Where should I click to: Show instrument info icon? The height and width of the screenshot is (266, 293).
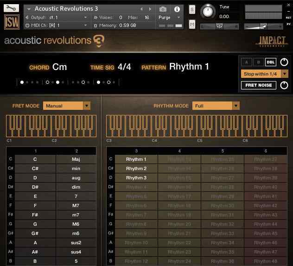177,9
